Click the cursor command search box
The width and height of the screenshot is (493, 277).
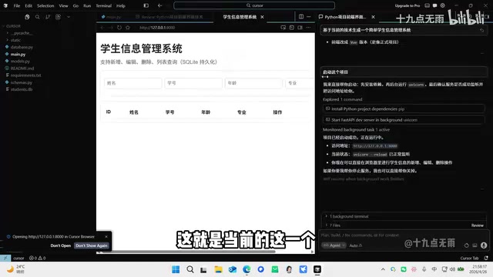pyautogui.click(x=254, y=5)
